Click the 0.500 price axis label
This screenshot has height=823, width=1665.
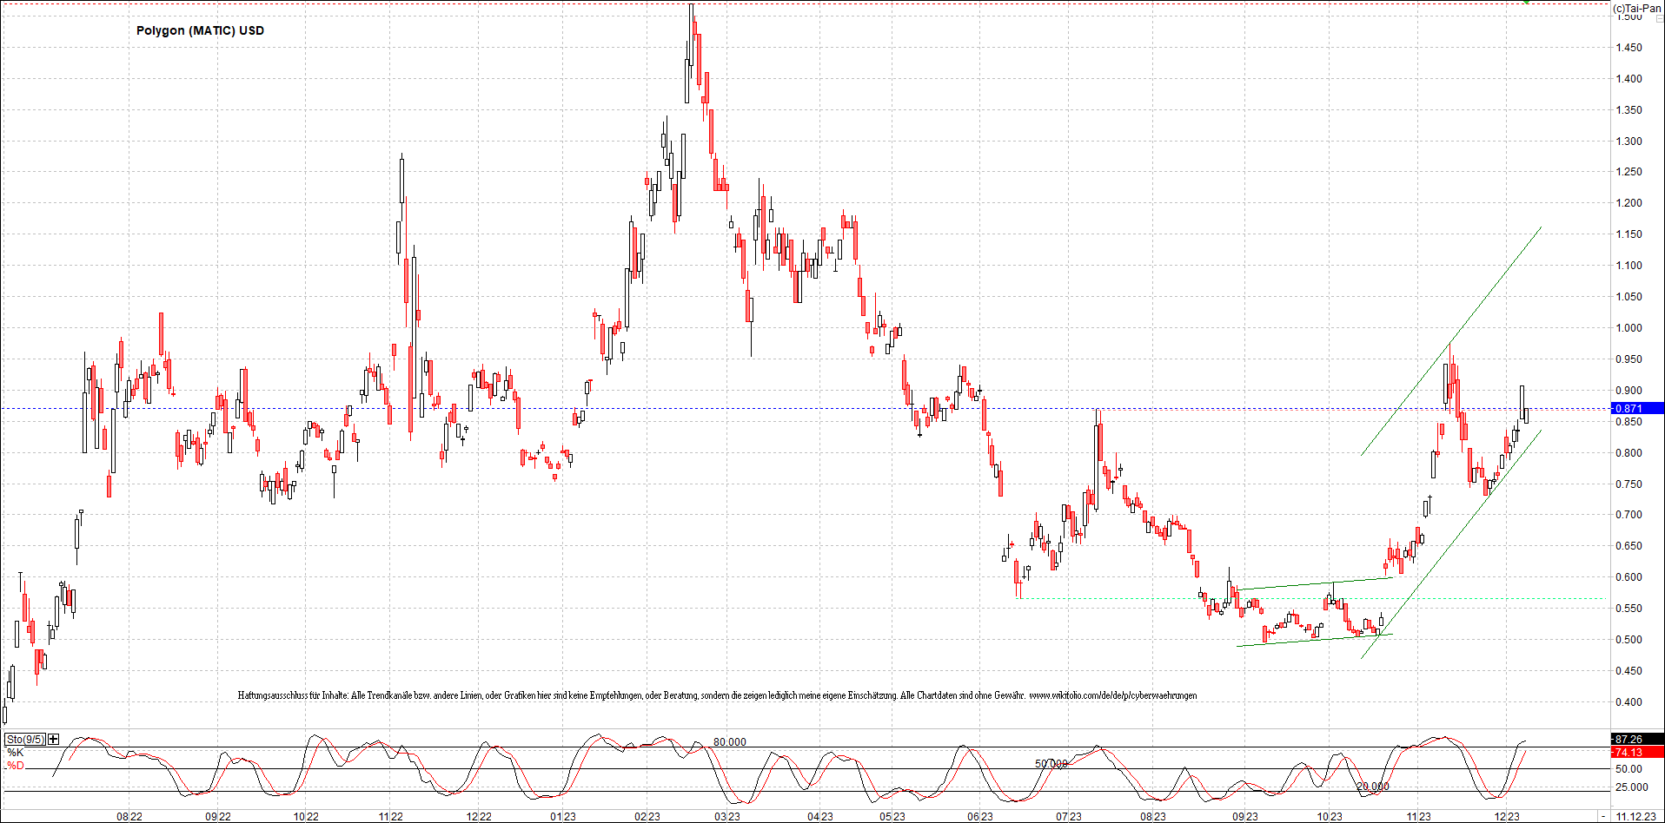click(x=1629, y=640)
